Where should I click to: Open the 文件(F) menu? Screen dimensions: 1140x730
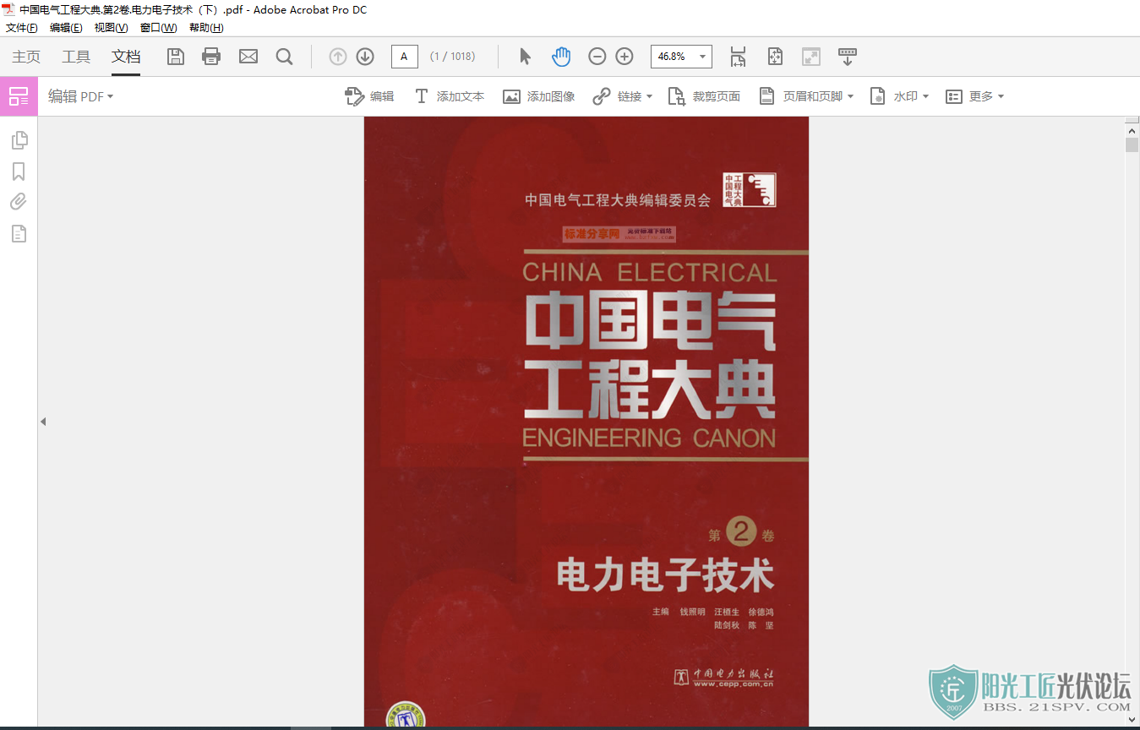coord(21,28)
